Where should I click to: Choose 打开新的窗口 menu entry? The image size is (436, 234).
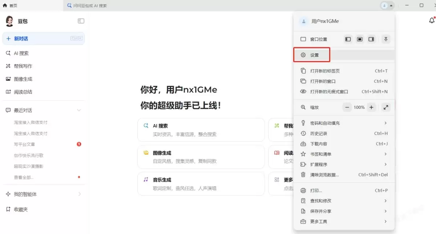(344, 81)
